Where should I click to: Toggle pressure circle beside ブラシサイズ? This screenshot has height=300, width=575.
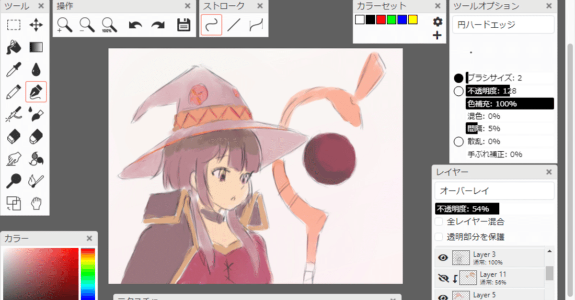coord(459,78)
